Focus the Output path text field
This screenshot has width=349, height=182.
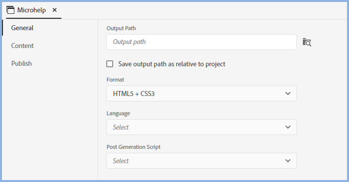[x=202, y=42]
